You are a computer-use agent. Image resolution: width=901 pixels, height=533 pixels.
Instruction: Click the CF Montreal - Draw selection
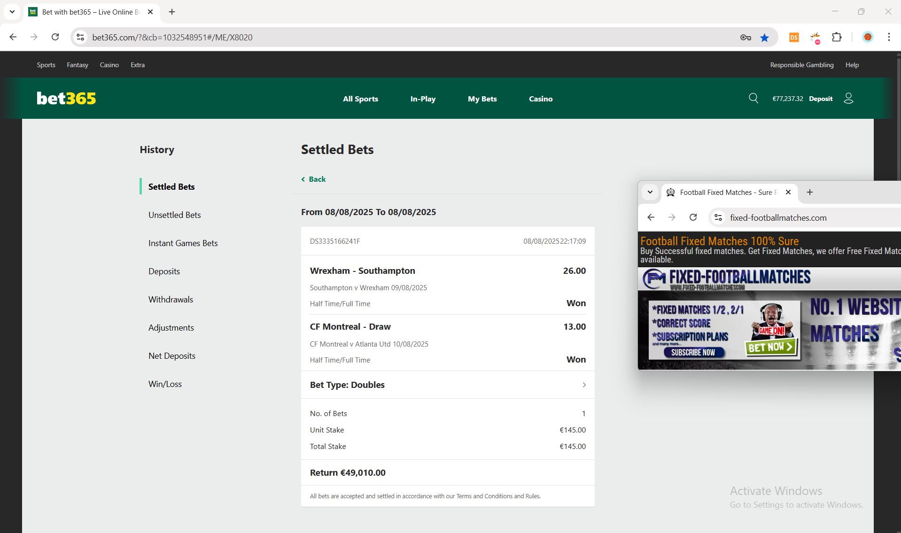click(x=350, y=326)
